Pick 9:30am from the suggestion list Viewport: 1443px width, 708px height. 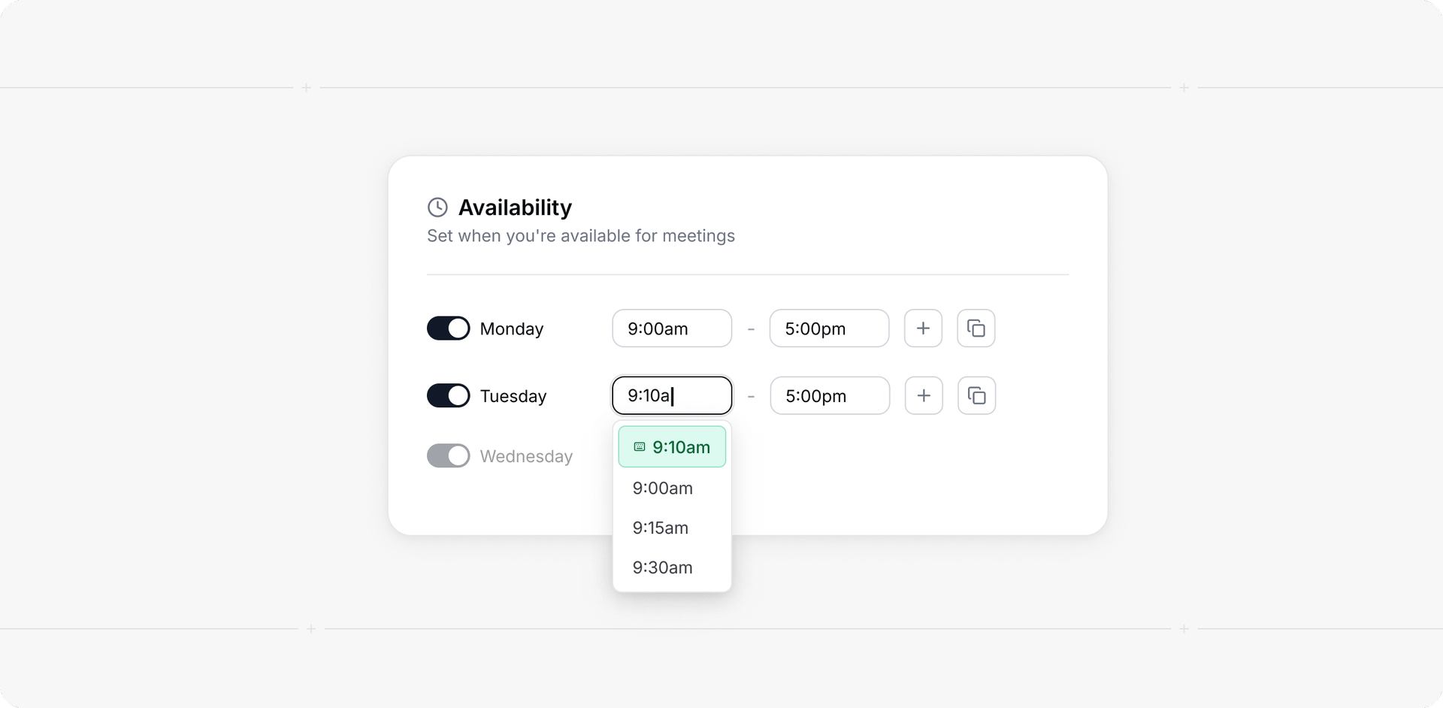tap(662, 567)
